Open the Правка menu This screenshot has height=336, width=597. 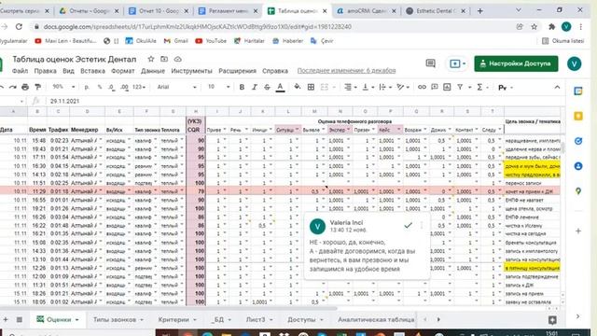coord(46,71)
